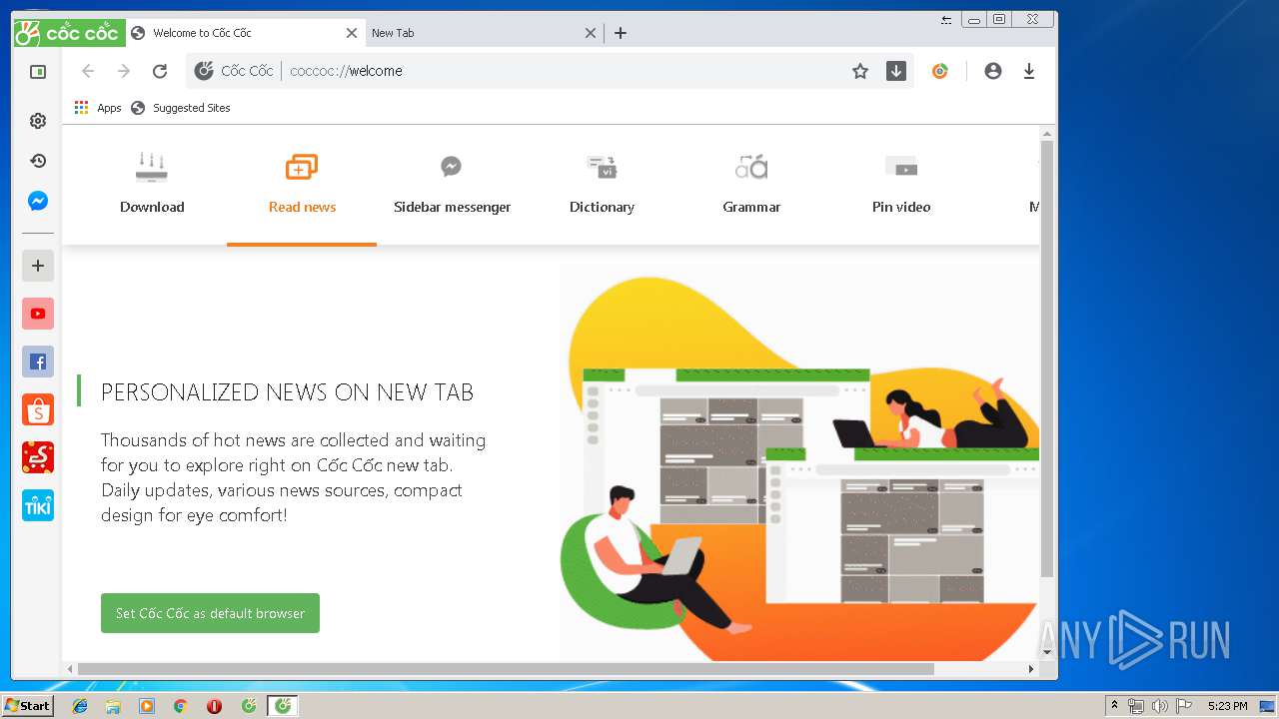Screen dimensions: 1279x719
Task: Open a new browser tab
Action: (621, 33)
